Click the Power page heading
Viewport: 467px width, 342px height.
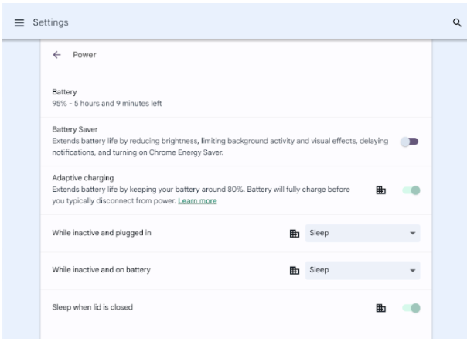point(84,55)
